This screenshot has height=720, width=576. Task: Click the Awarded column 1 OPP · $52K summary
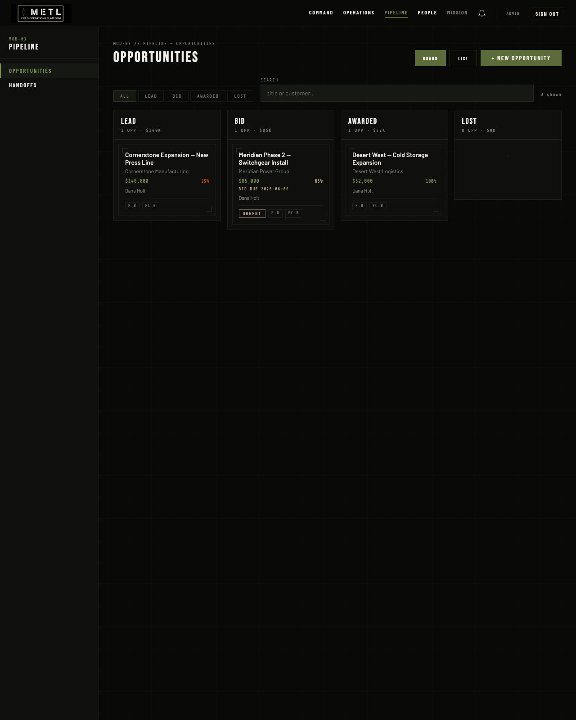(367, 130)
